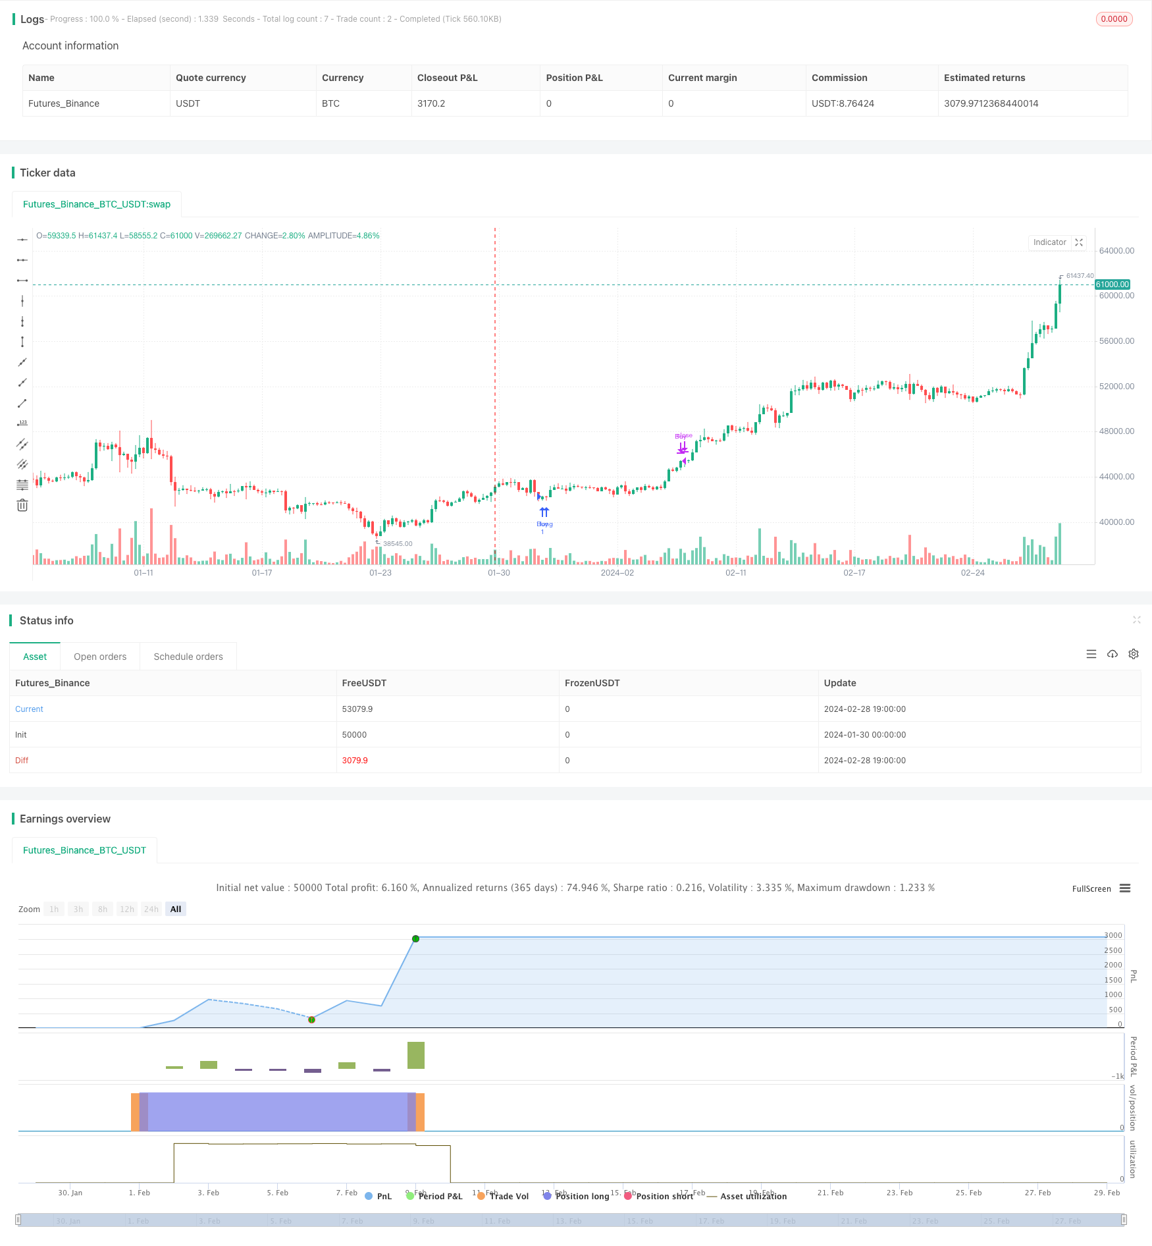Set earnings zoom to 8h
Image resolution: width=1152 pixels, height=1246 pixels.
click(103, 909)
